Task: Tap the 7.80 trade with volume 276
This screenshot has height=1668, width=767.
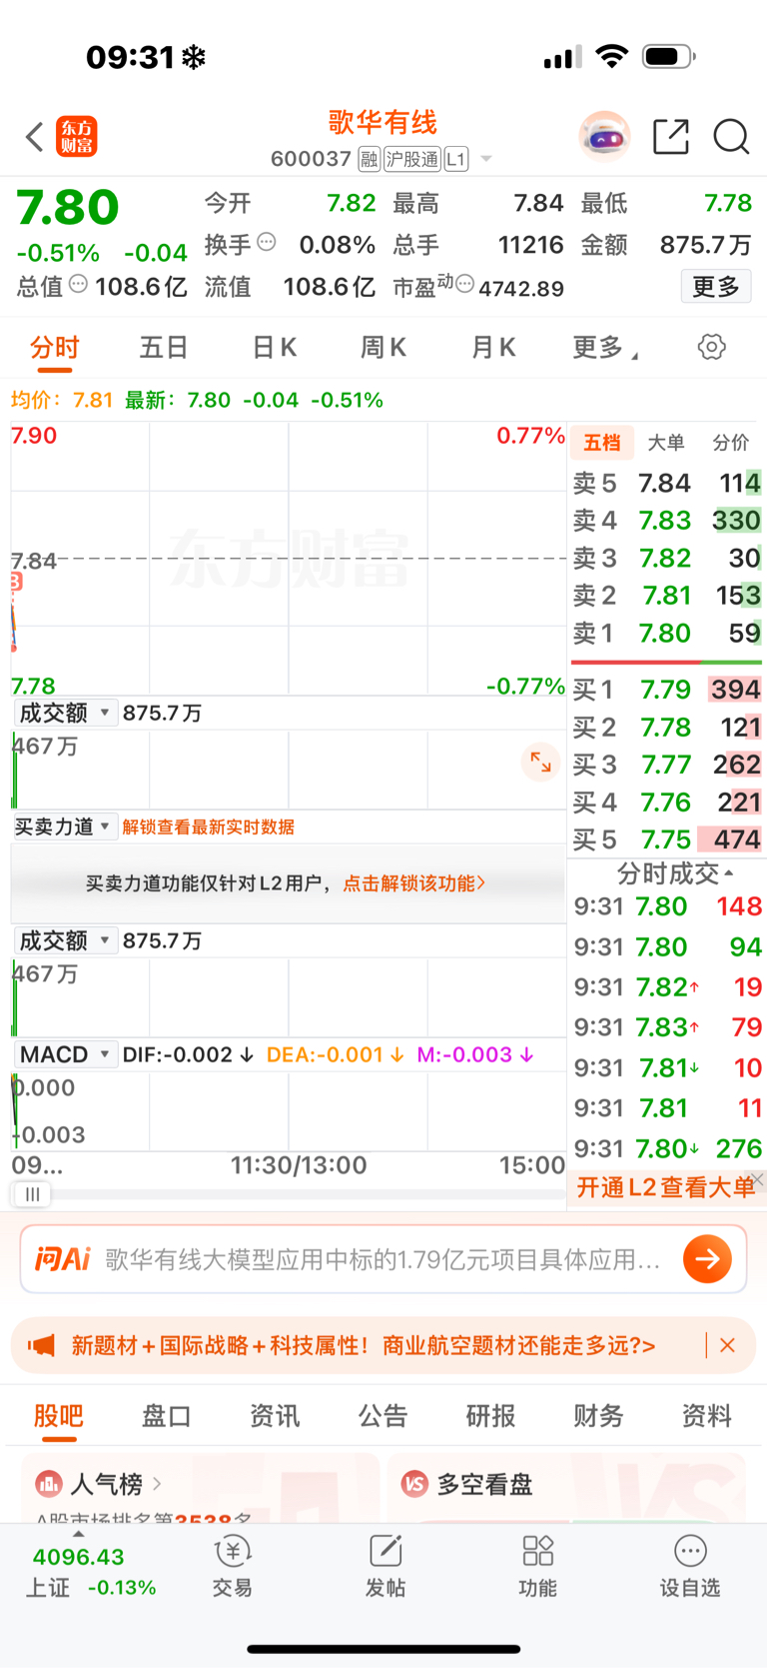Action: tap(668, 1148)
